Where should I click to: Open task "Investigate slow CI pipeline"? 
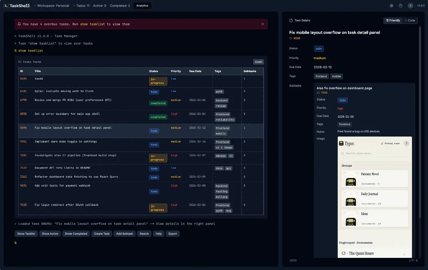(75, 156)
